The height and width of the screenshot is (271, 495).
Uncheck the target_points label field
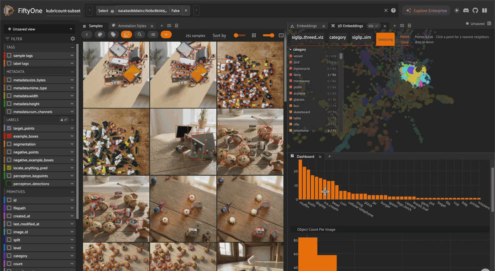pyautogui.click(x=9, y=128)
